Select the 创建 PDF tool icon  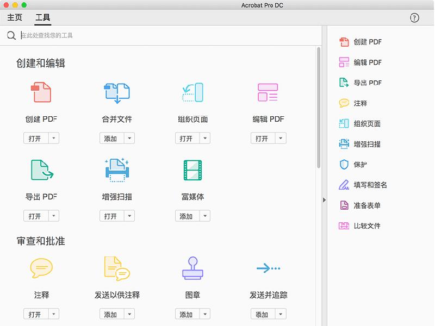pyautogui.click(x=41, y=92)
